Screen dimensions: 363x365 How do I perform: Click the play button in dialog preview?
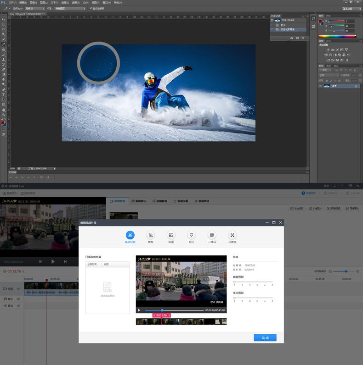coord(139,310)
